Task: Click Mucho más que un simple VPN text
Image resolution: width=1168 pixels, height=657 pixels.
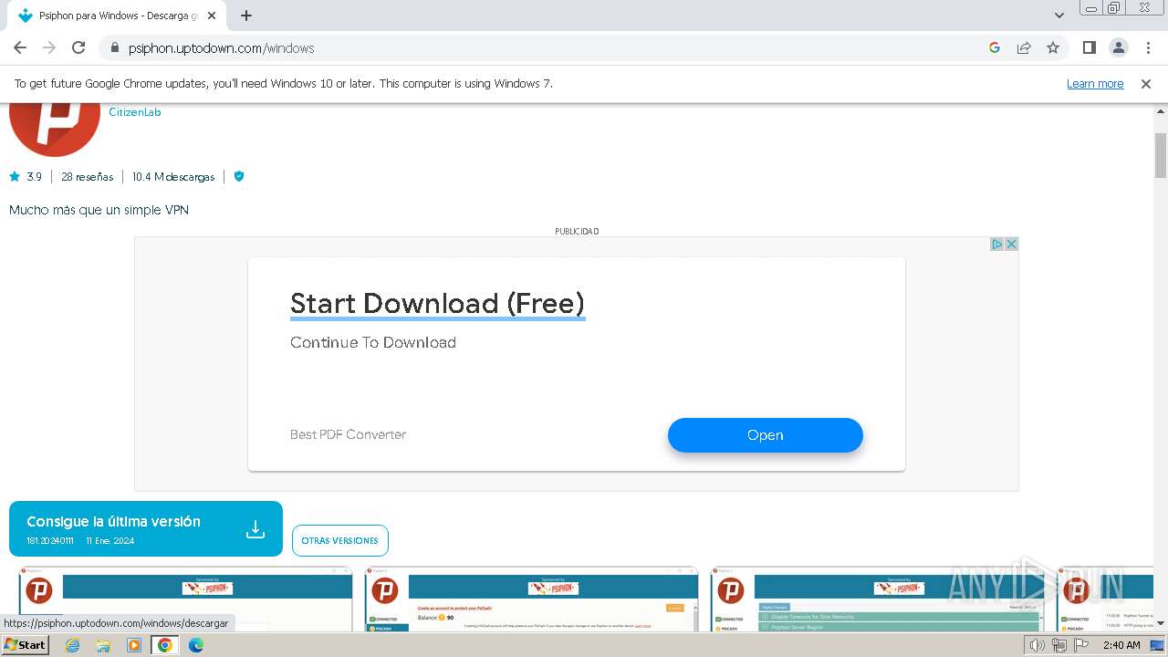Action: tap(99, 210)
